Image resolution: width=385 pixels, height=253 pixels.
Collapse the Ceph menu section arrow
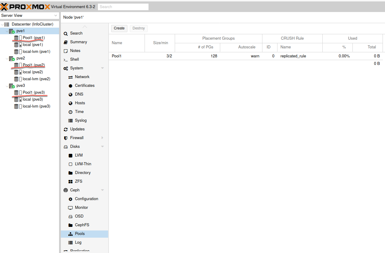coord(102,190)
